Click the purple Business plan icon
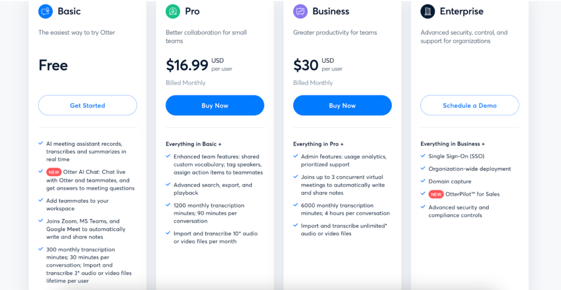Screen dimensions: 561x290 300,12
